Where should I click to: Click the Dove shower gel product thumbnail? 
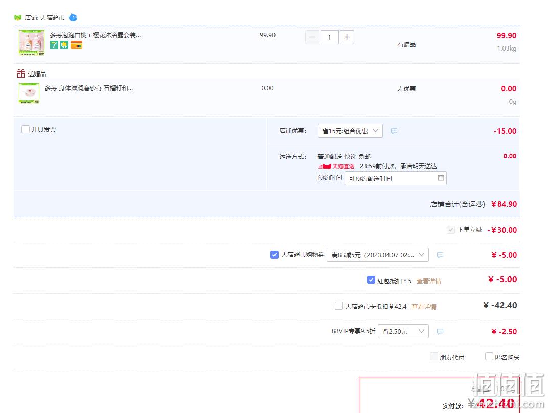32,43
